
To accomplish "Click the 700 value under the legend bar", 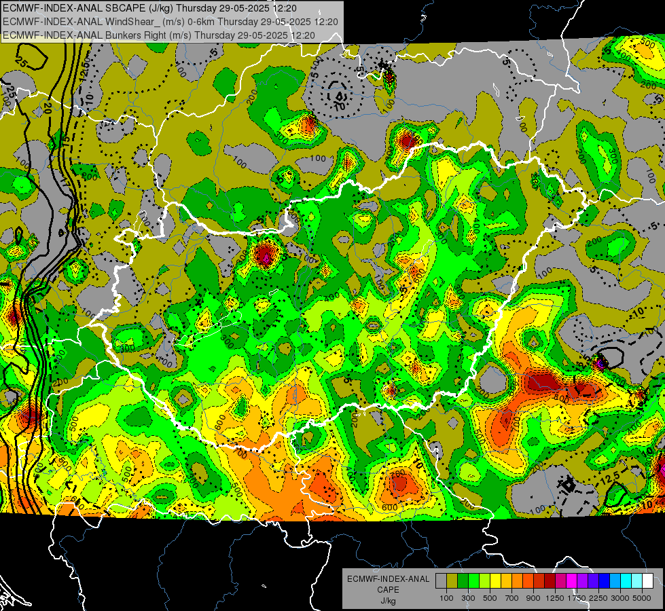I will click(x=512, y=598).
